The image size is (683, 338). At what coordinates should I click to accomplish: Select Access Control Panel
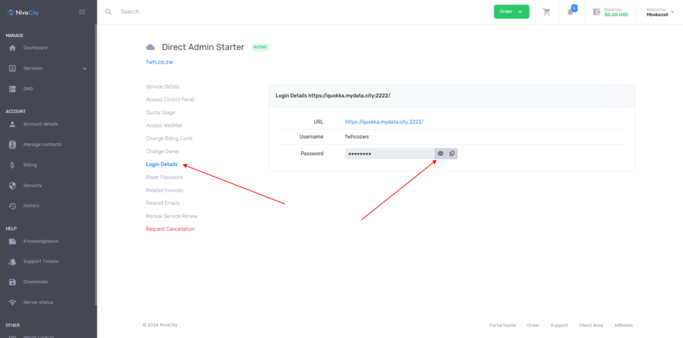[x=170, y=100]
